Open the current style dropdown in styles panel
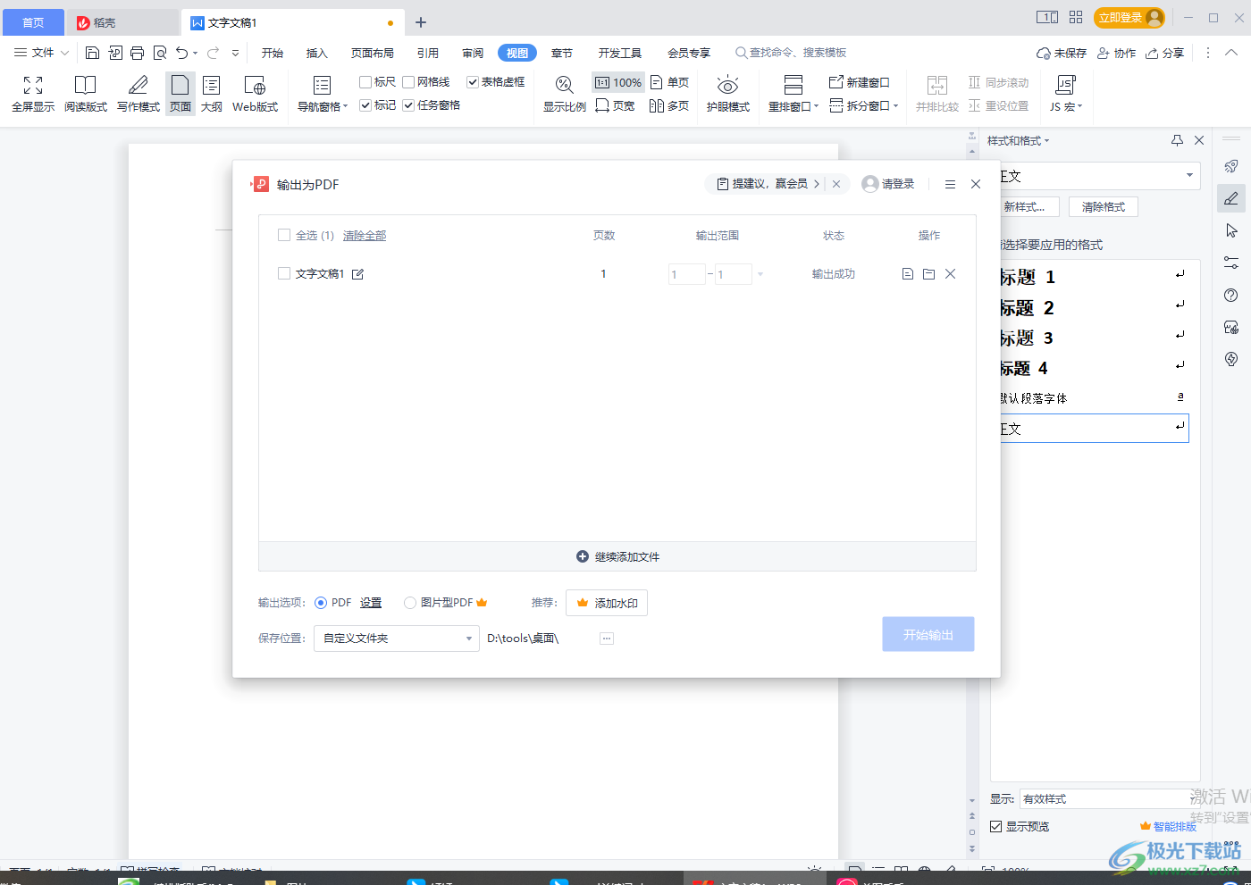 click(1189, 176)
